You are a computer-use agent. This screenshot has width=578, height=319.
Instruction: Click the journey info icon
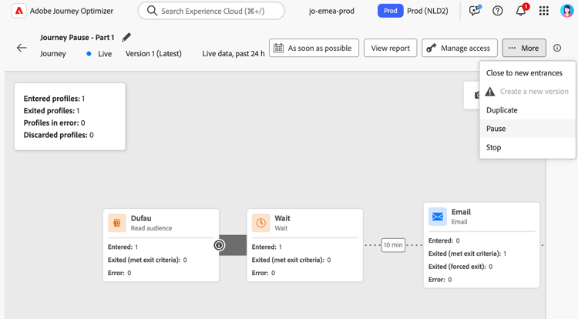tap(557, 48)
